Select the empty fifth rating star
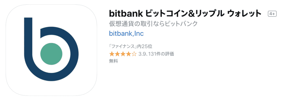This screenshot has height=101, width=287. point(134,54)
